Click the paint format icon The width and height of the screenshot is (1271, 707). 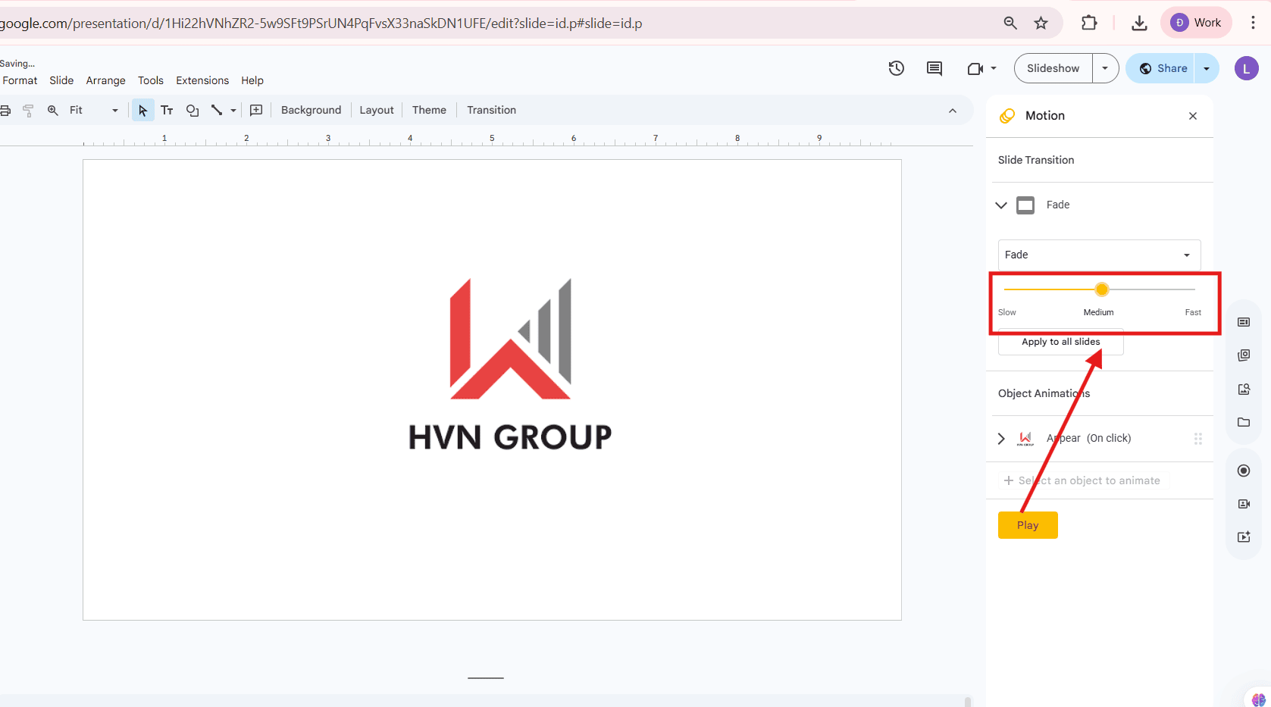point(28,111)
